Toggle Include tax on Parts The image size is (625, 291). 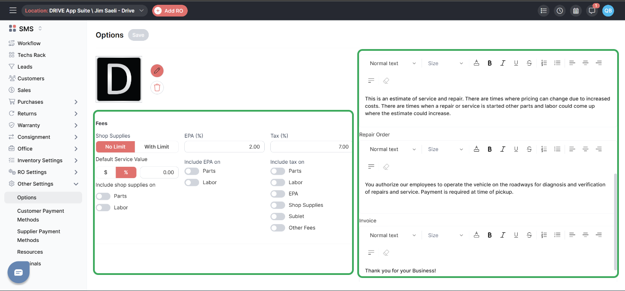point(278,171)
